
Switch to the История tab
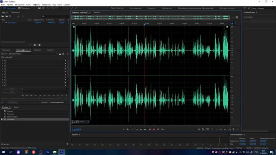(5, 107)
